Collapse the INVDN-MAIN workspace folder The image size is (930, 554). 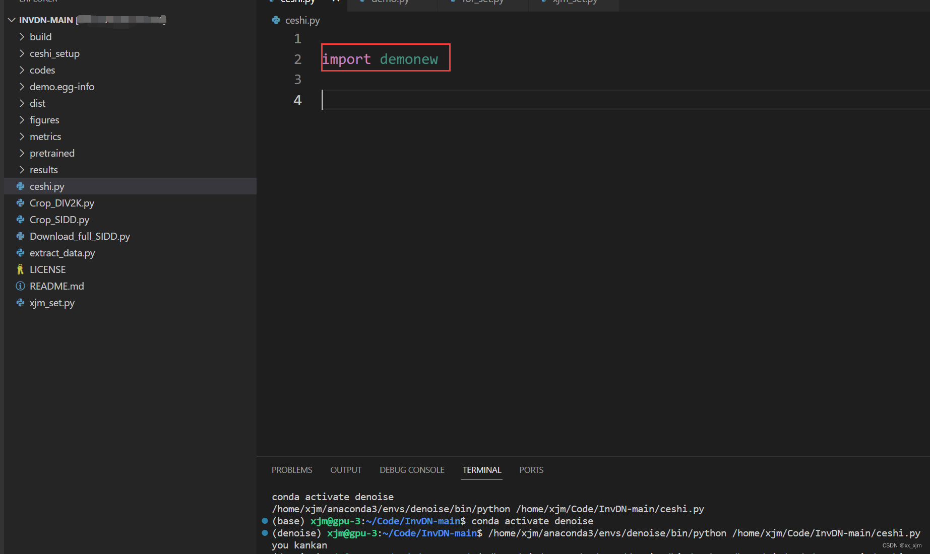11,20
